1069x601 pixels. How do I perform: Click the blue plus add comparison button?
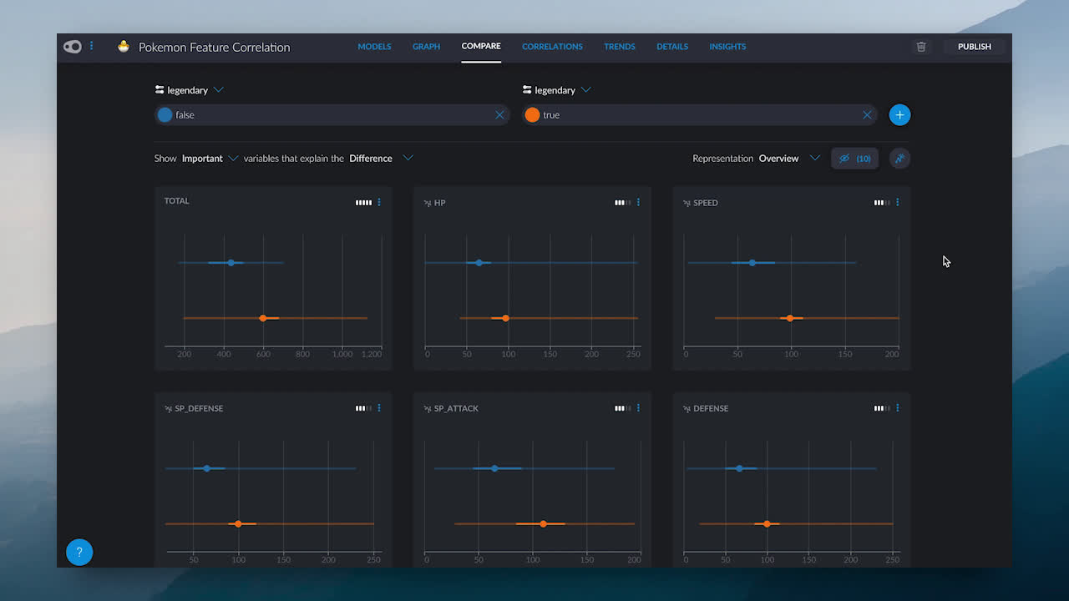pos(899,115)
